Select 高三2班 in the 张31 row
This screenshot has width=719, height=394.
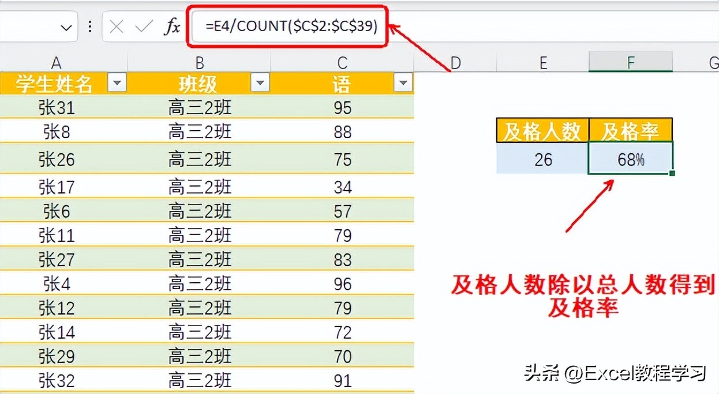pos(200,107)
